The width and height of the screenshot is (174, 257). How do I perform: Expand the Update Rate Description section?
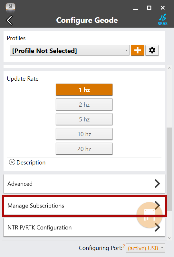27,163
